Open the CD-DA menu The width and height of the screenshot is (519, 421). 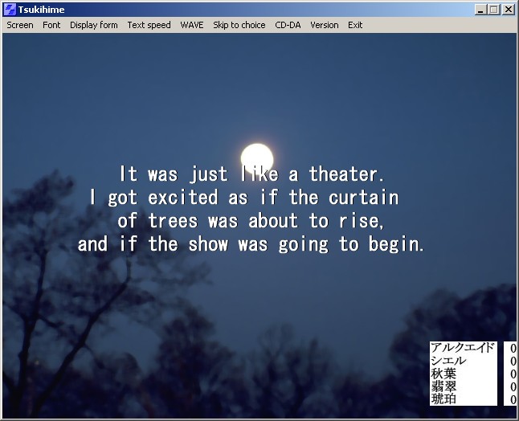288,25
